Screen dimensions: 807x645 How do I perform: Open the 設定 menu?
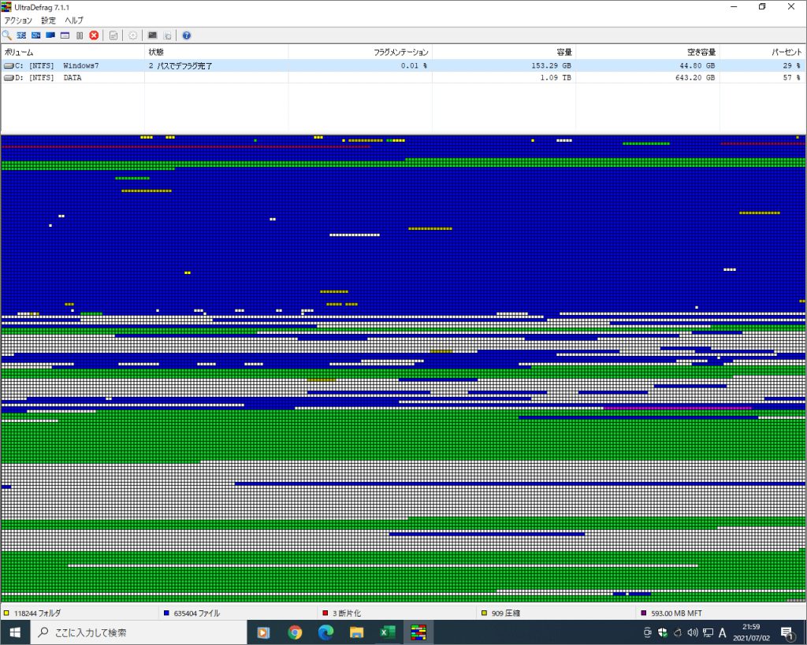pos(48,20)
